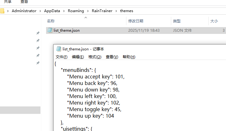This screenshot has height=131, width=226.
Task: Click themes in the breadcrumb path
Action: click(x=127, y=11)
